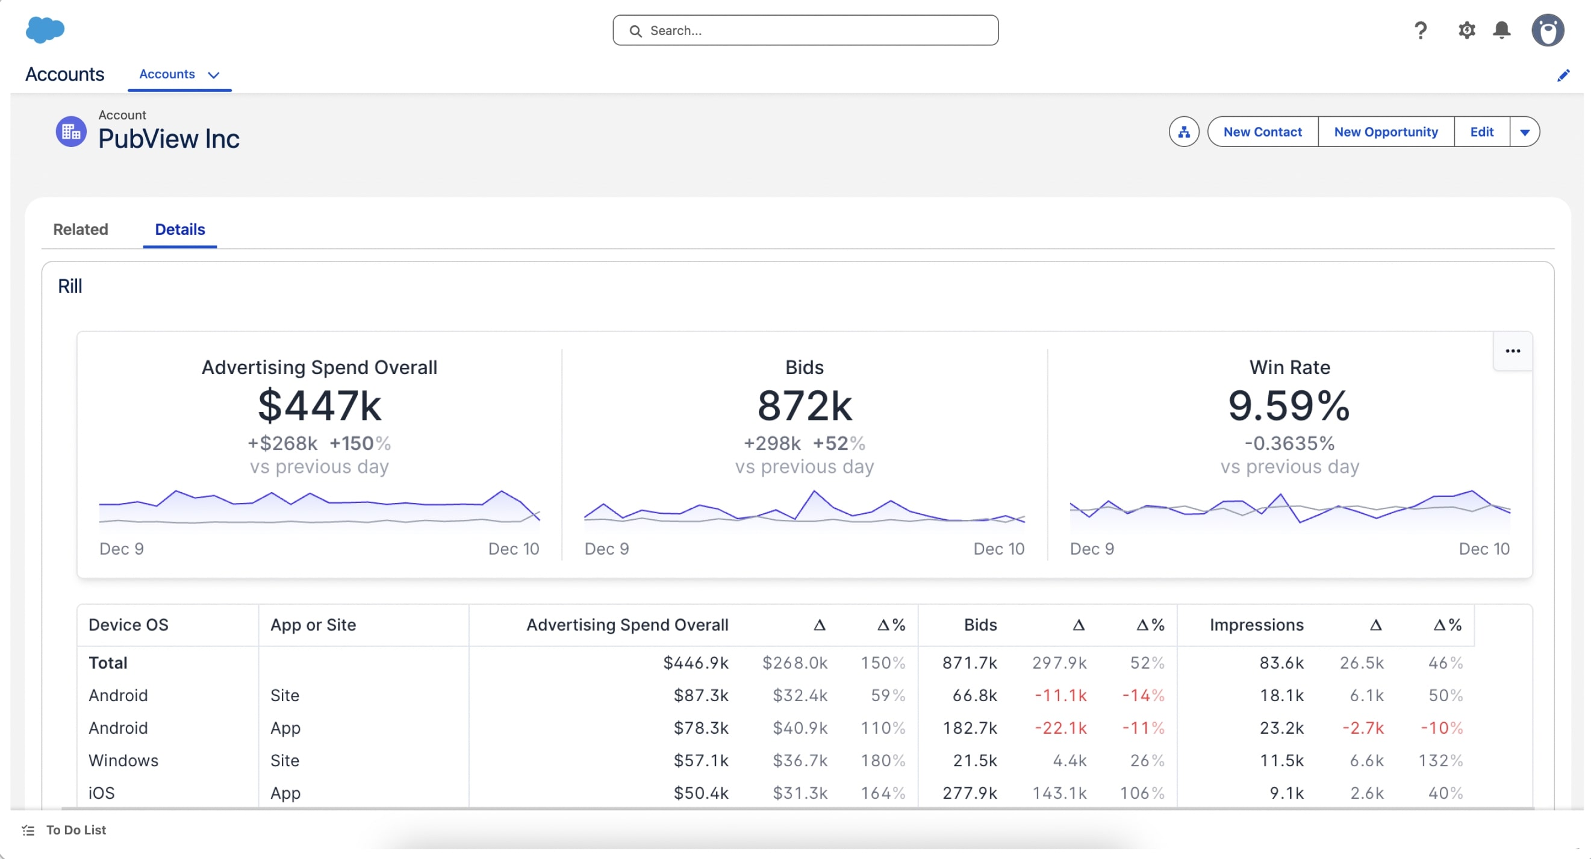Open the three-dot menu on Rill dashboard
Screen dimensions: 1591x859
(x=1512, y=351)
